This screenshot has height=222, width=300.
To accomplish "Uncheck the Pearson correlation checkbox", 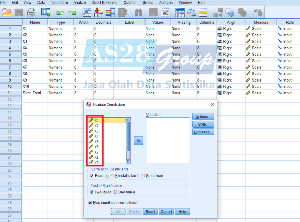I will point(92,176).
